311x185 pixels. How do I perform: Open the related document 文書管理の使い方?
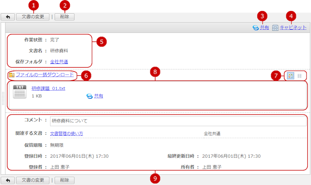66,121
